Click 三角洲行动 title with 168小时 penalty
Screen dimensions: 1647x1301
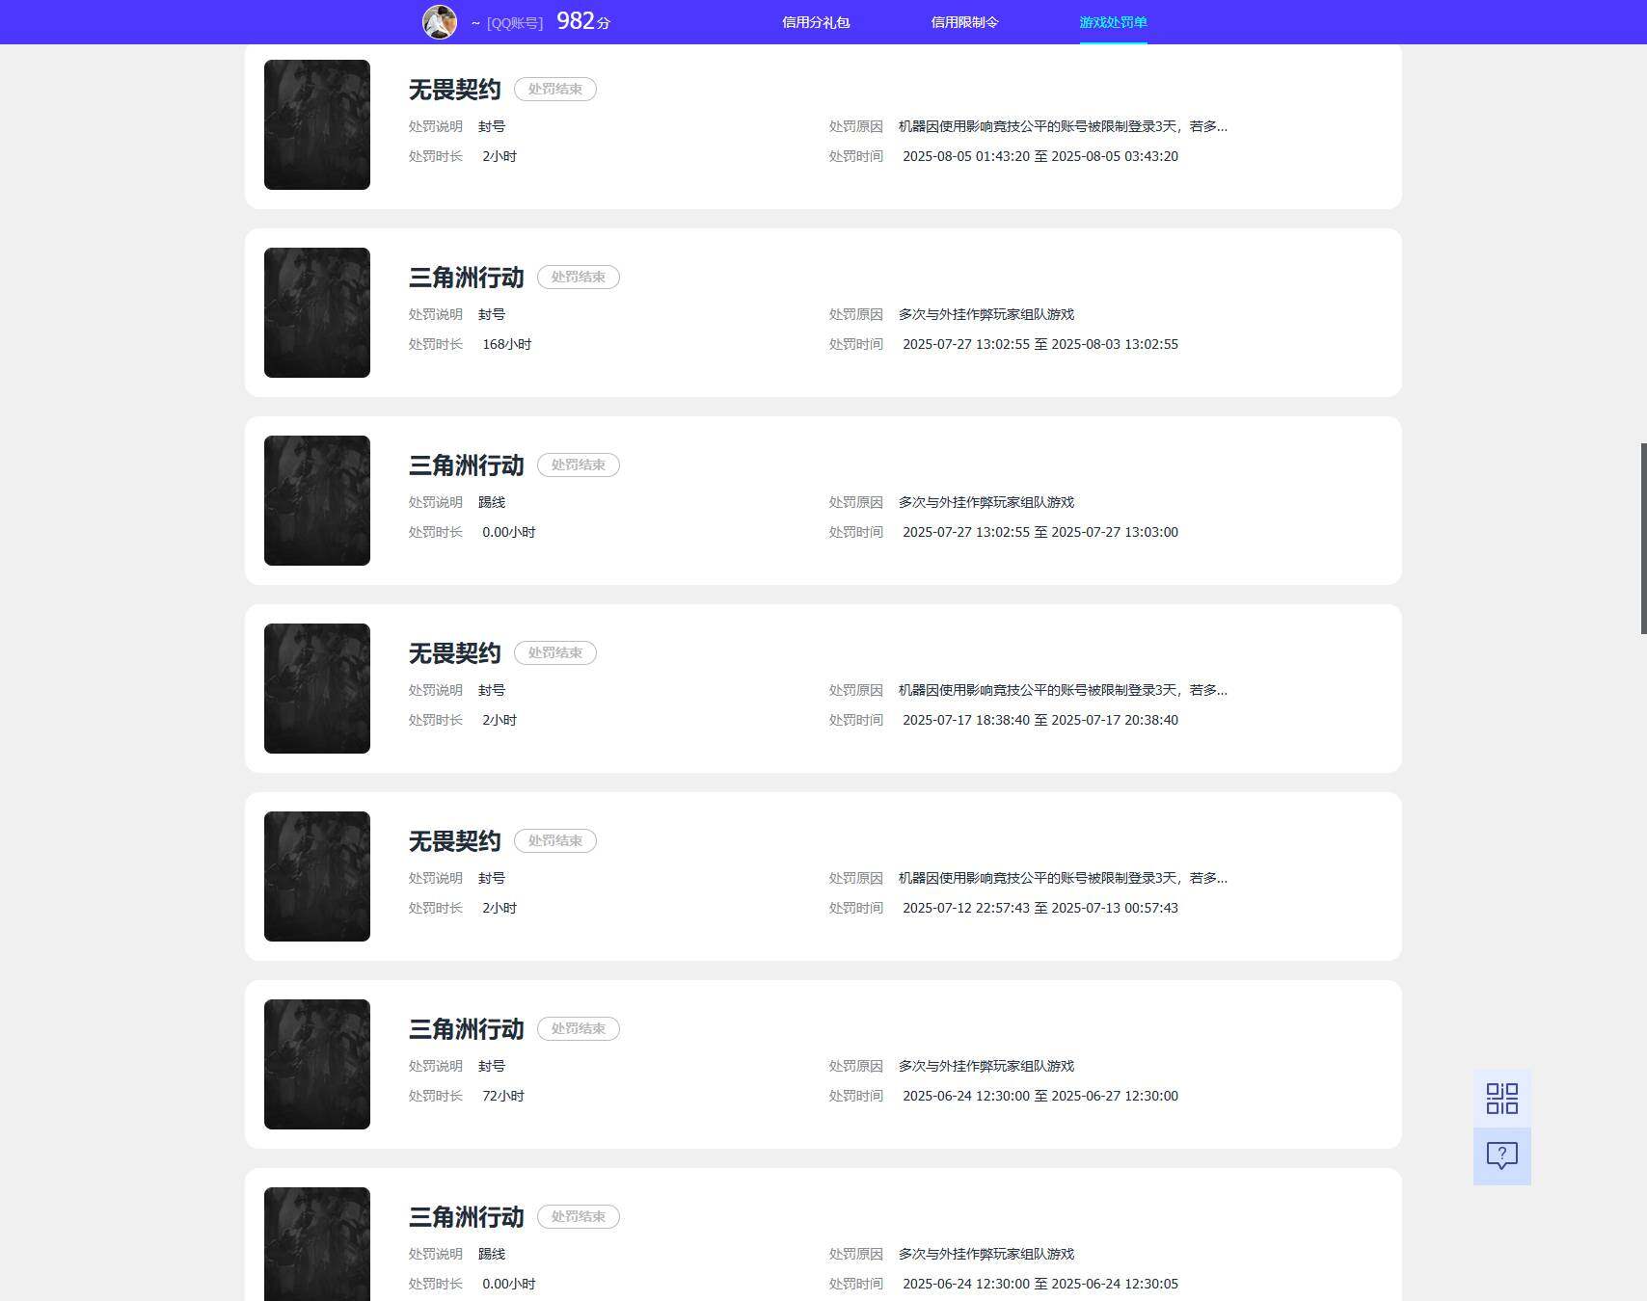coord(467,278)
